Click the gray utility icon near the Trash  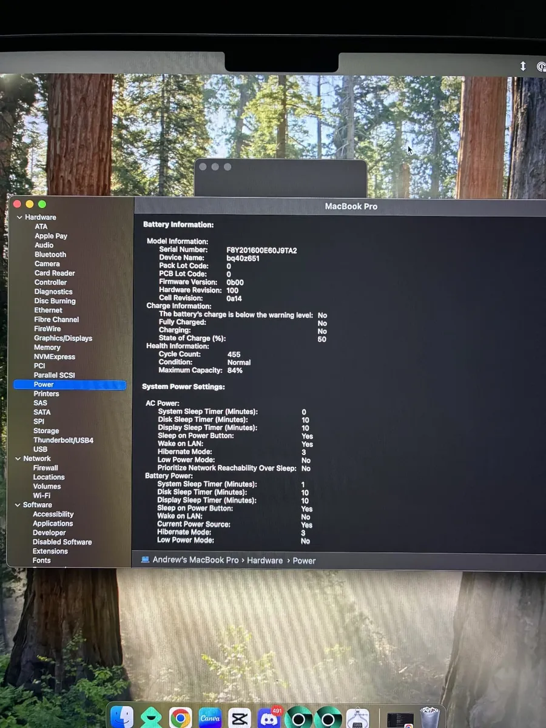[x=357, y=719]
